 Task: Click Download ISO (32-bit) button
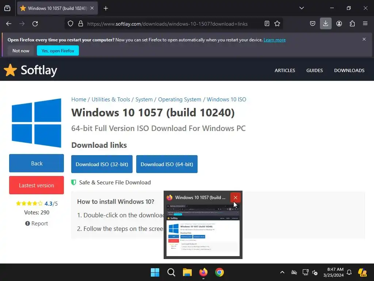(x=102, y=164)
